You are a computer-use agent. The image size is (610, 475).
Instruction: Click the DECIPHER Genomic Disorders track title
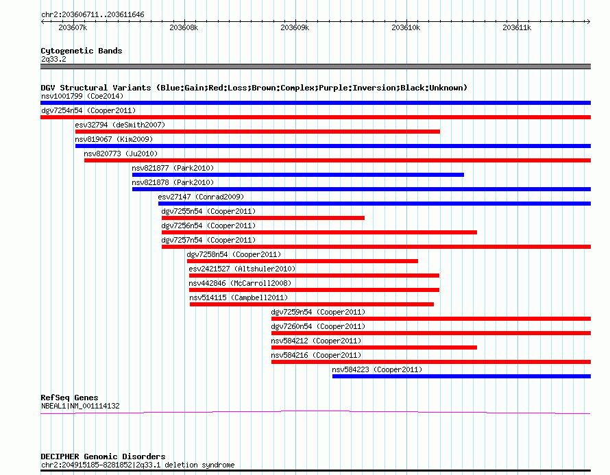(103, 456)
